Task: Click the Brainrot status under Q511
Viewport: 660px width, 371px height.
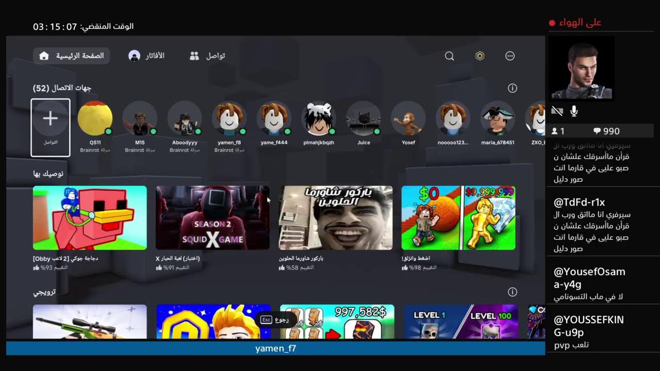Action: (95, 150)
